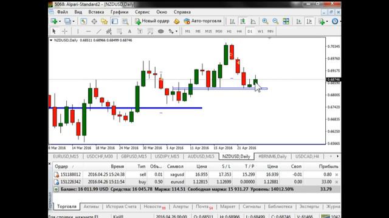The height and width of the screenshot is (218, 389).
Task: Close order 151226342 with its x button
Action: tap(337, 182)
